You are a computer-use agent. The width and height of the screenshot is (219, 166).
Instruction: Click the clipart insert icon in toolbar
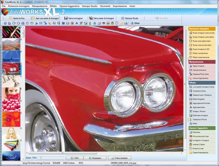pyautogui.click(x=112, y=23)
